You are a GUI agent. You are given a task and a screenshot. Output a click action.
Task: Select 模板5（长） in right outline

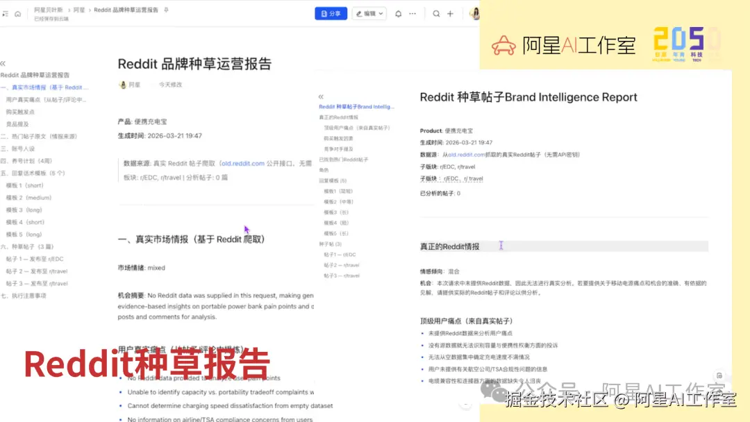(336, 233)
